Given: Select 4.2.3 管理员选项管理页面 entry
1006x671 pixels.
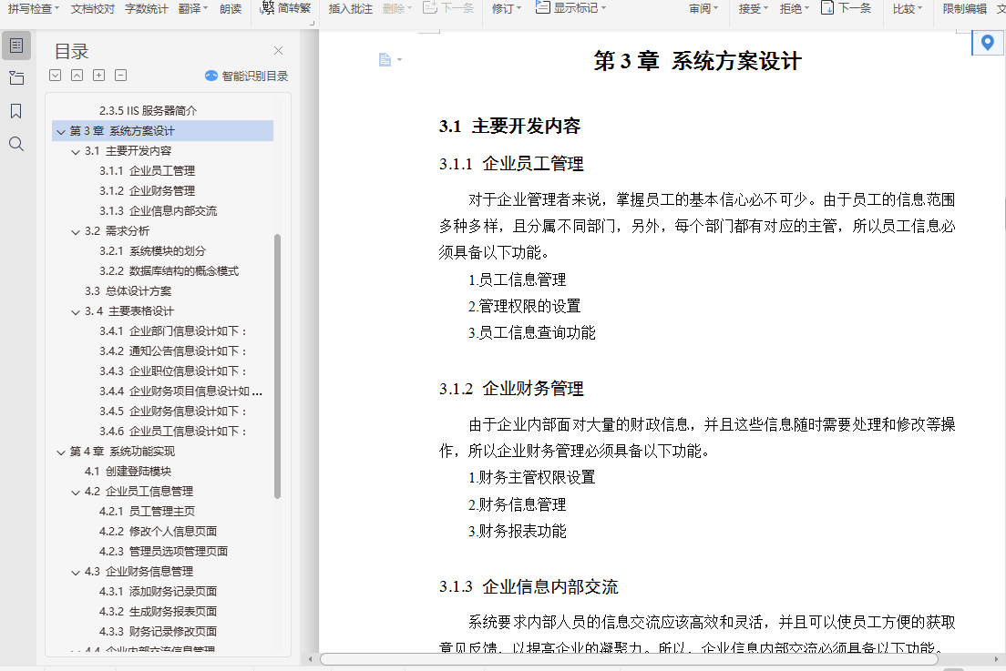Looking at the screenshot, I should 164,551.
